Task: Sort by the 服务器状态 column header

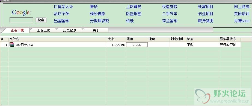Action: tap(230, 39)
